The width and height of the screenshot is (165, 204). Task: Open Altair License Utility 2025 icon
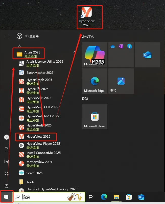[21, 63]
